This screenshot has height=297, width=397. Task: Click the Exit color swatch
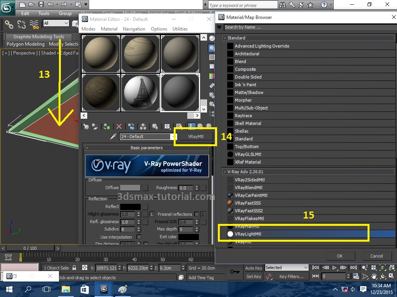click(188, 237)
